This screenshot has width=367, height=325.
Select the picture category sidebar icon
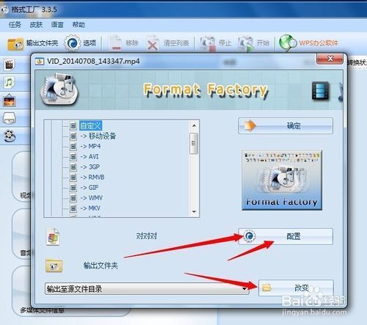coord(10,101)
